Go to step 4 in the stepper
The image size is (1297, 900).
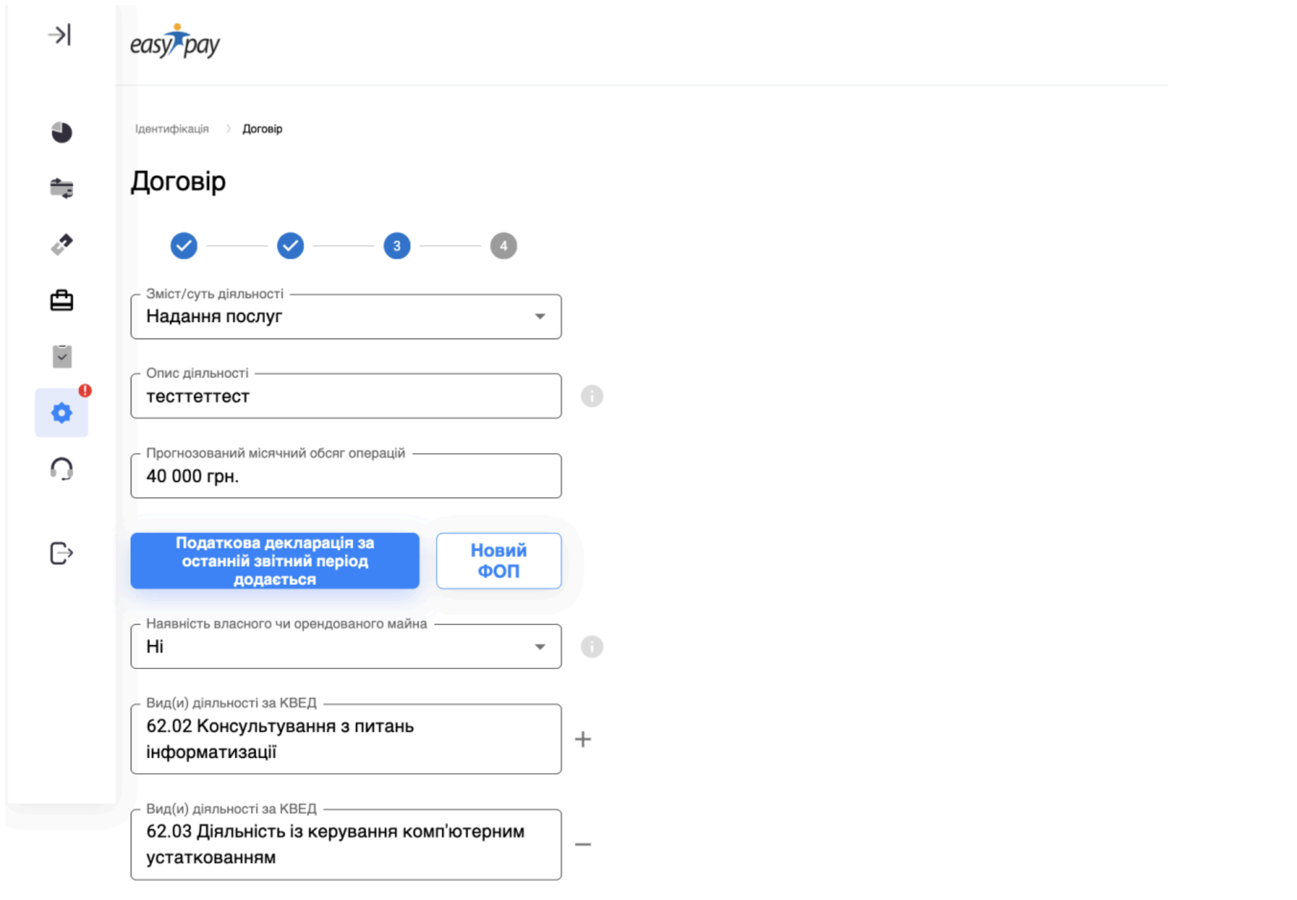tap(503, 246)
